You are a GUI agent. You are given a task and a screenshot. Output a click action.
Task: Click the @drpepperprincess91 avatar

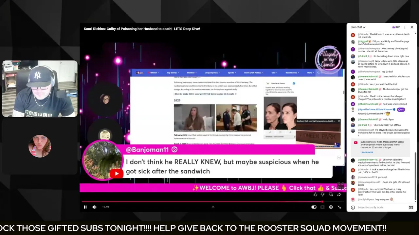point(353,183)
